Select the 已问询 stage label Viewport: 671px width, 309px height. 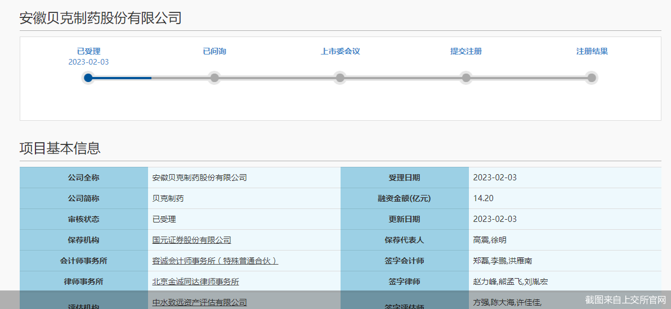coord(214,51)
